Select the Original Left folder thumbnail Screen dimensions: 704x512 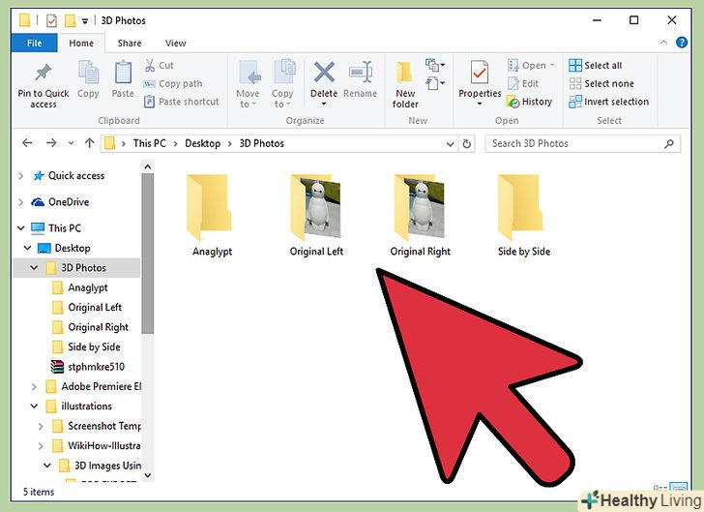pos(316,215)
